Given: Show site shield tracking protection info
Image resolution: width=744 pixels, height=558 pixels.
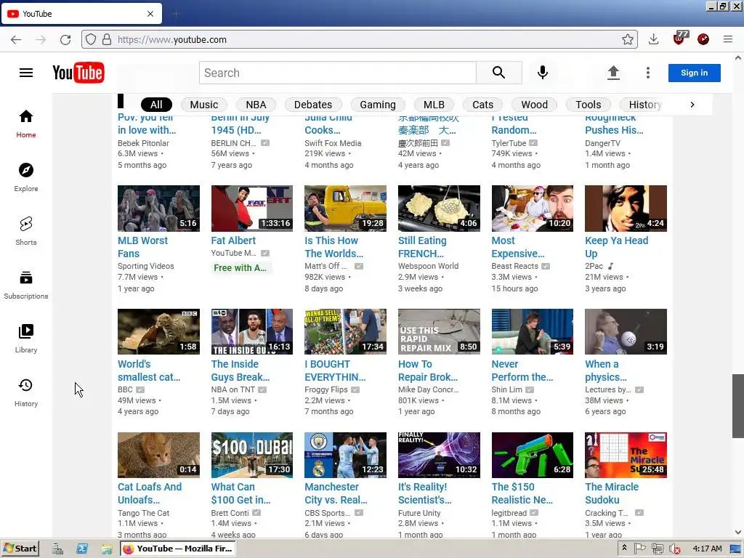Looking at the screenshot, I should pyautogui.click(x=91, y=40).
